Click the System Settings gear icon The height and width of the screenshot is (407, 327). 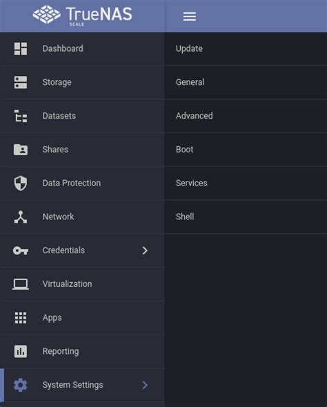pos(21,385)
